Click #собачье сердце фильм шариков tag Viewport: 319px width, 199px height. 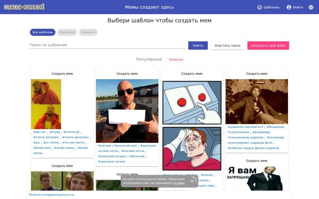253,148
